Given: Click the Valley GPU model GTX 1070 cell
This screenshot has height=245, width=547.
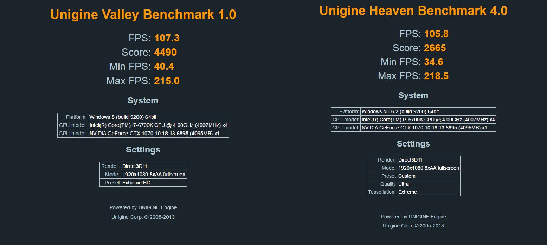Looking at the screenshot, I should [158, 134].
